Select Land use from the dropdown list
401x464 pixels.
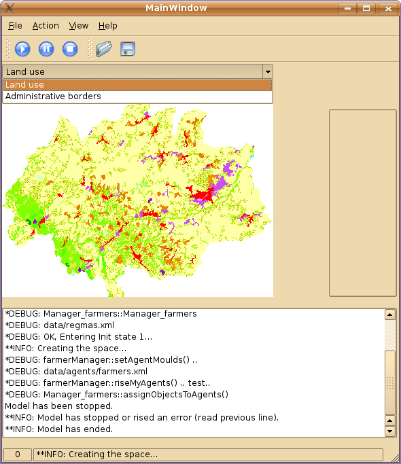click(x=138, y=85)
